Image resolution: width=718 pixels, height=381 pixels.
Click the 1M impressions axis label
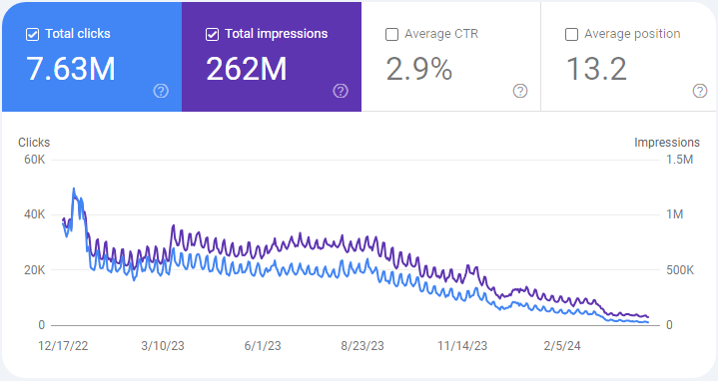pos(674,214)
